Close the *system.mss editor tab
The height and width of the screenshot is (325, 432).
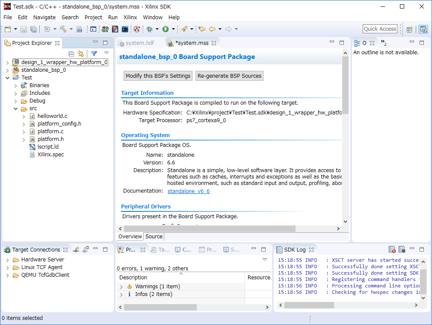(214, 43)
